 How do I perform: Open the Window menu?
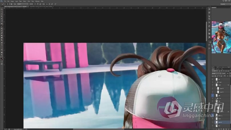37,1
